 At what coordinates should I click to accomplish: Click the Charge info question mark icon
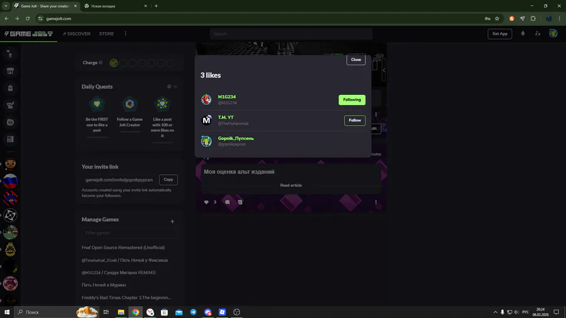[101, 62]
